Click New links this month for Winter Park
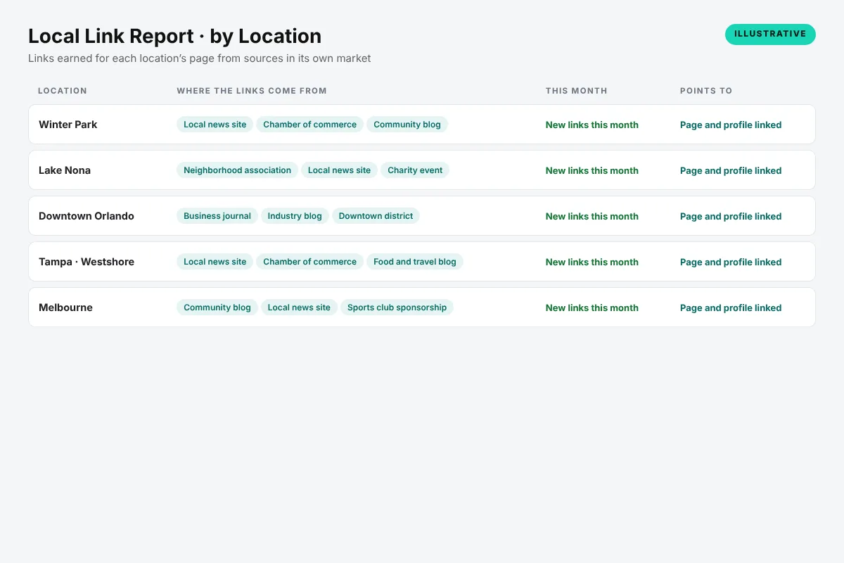 [x=592, y=125]
